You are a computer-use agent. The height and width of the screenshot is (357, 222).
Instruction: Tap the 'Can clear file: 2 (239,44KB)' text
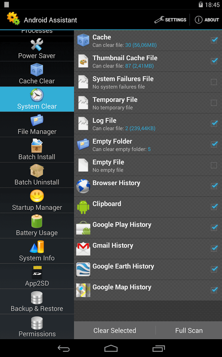tap(124, 129)
